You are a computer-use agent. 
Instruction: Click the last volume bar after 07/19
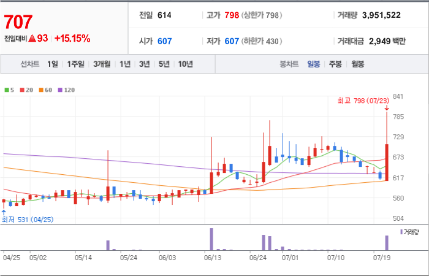(387, 243)
